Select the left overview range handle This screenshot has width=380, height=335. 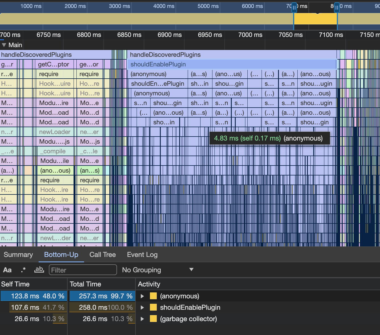(294, 7)
